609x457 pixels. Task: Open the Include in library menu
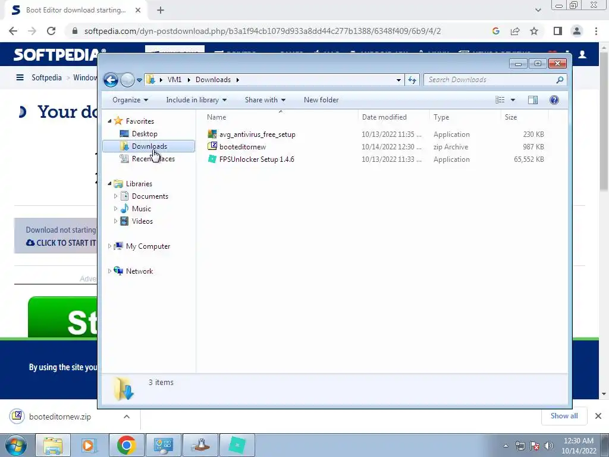pos(196,100)
